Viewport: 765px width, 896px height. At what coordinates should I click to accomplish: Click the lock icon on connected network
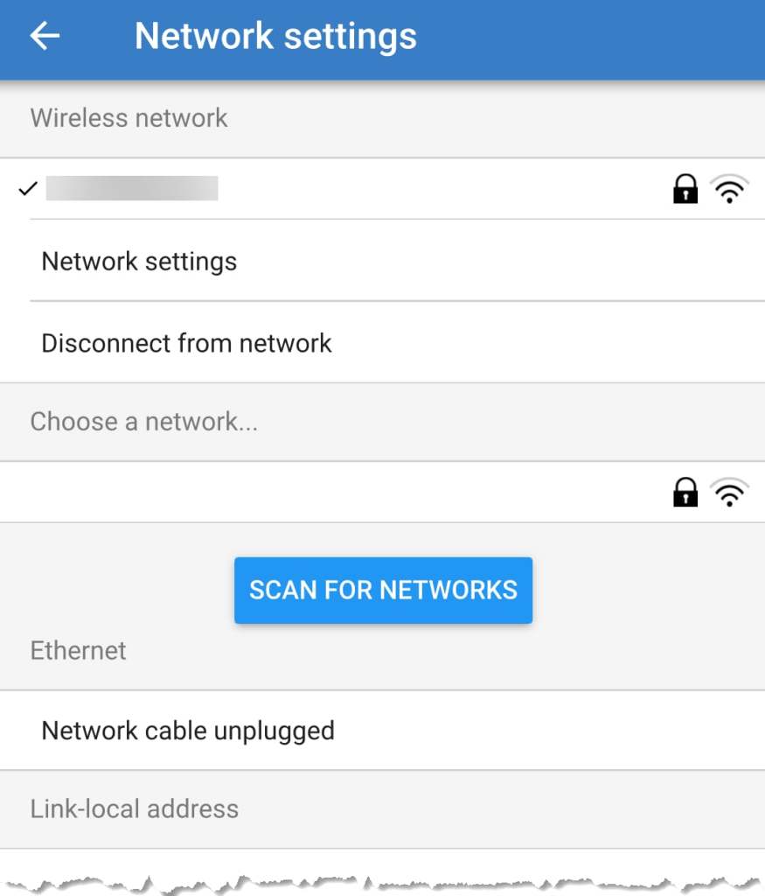point(685,189)
